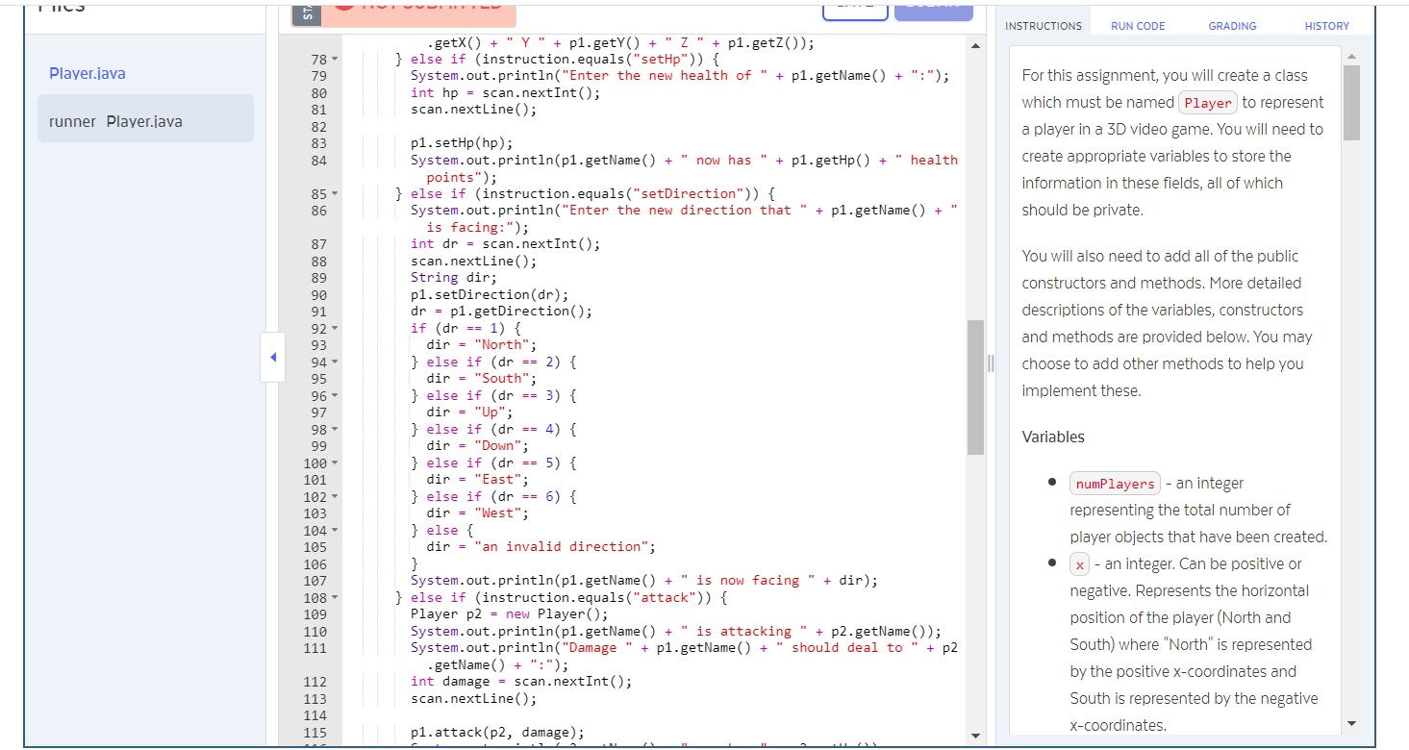Fold the if statement at line 92
Screen dimensions: 1409x750
(x=336, y=328)
